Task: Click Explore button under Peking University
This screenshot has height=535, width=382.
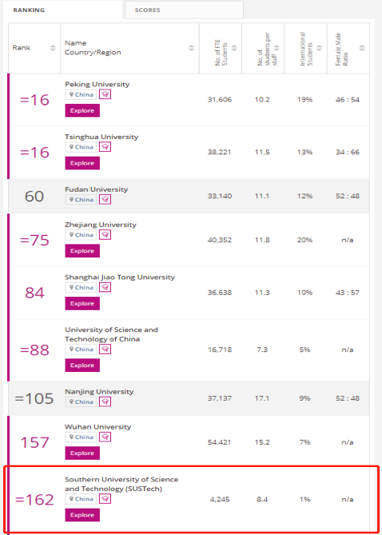Action: click(82, 110)
